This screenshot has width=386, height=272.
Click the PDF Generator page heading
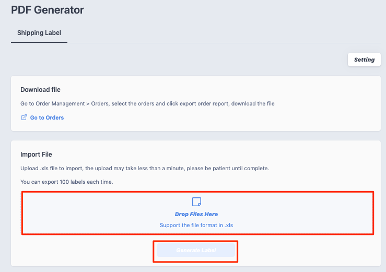[47, 10]
